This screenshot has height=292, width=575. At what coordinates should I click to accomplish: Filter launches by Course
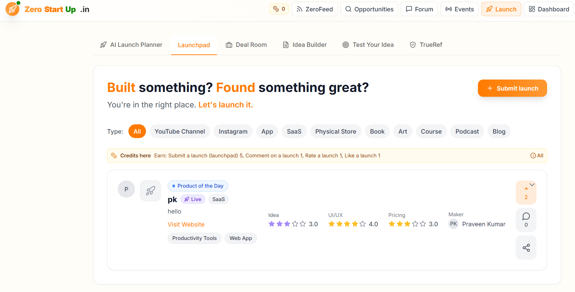[431, 131]
